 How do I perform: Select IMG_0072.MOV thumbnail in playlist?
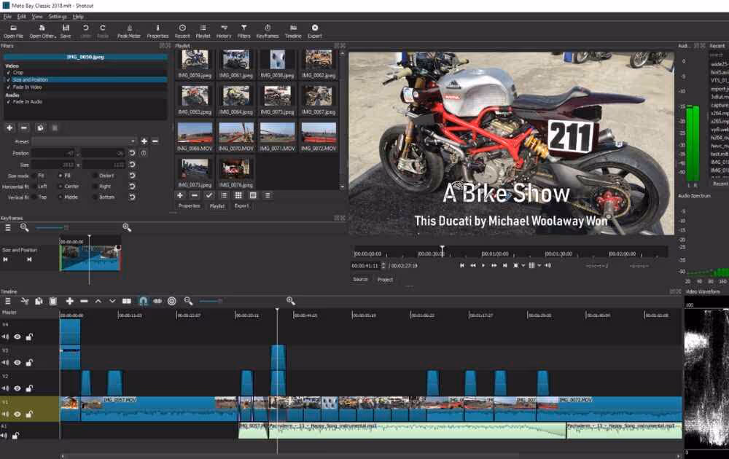pyautogui.click(x=319, y=136)
